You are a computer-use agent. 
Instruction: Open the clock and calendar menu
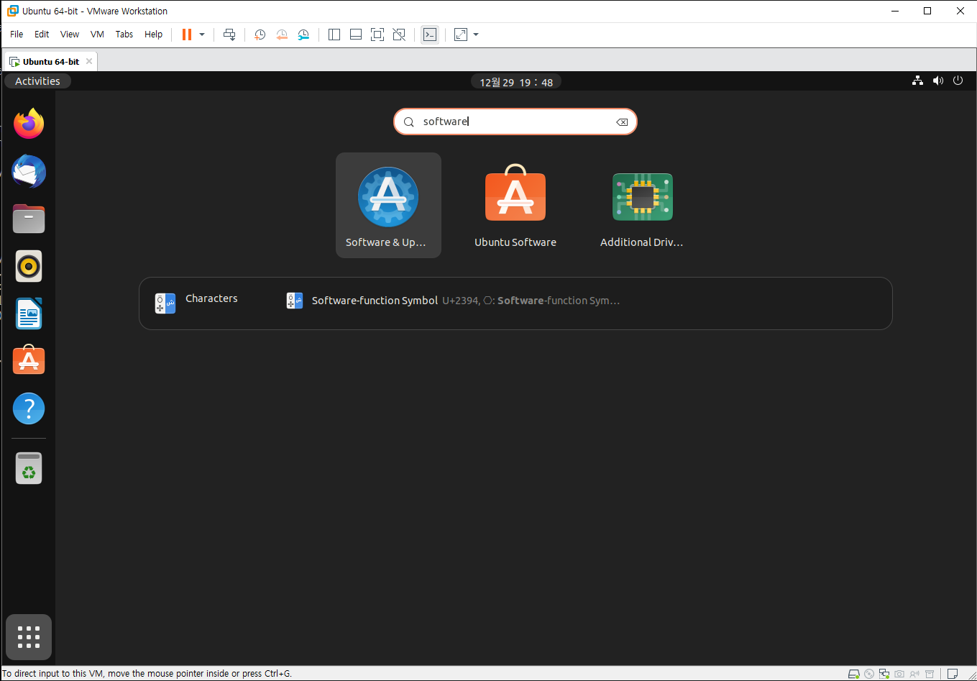click(x=516, y=82)
